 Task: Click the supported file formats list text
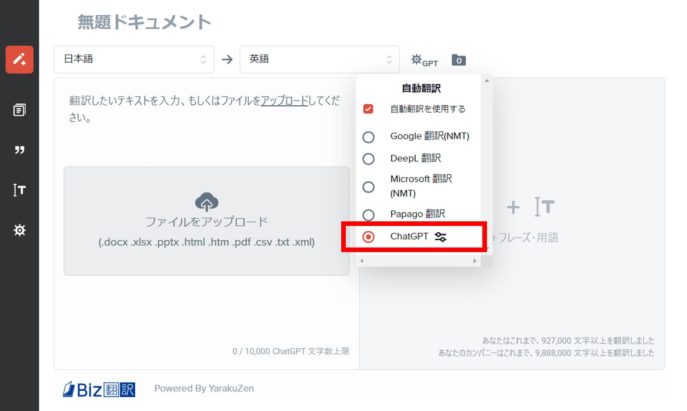(x=206, y=242)
